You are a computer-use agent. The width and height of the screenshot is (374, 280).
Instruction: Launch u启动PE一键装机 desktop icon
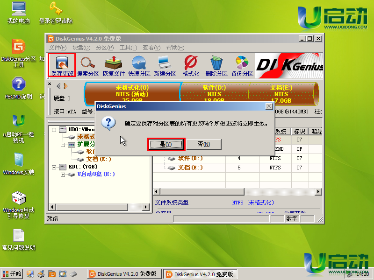click(19, 129)
